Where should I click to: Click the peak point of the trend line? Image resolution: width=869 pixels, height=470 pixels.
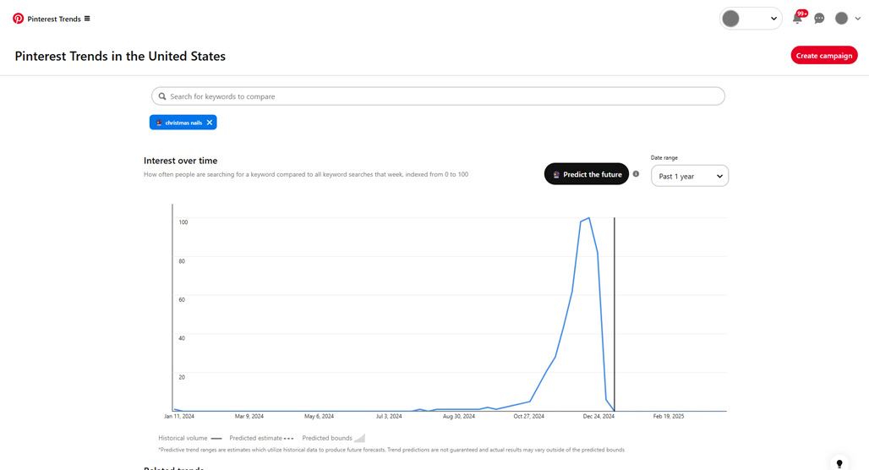[588, 218]
